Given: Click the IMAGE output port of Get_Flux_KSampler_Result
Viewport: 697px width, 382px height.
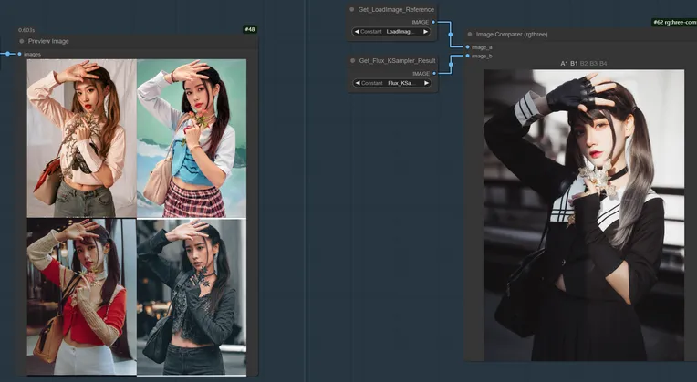Looking at the screenshot, I should (x=434, y=74).
